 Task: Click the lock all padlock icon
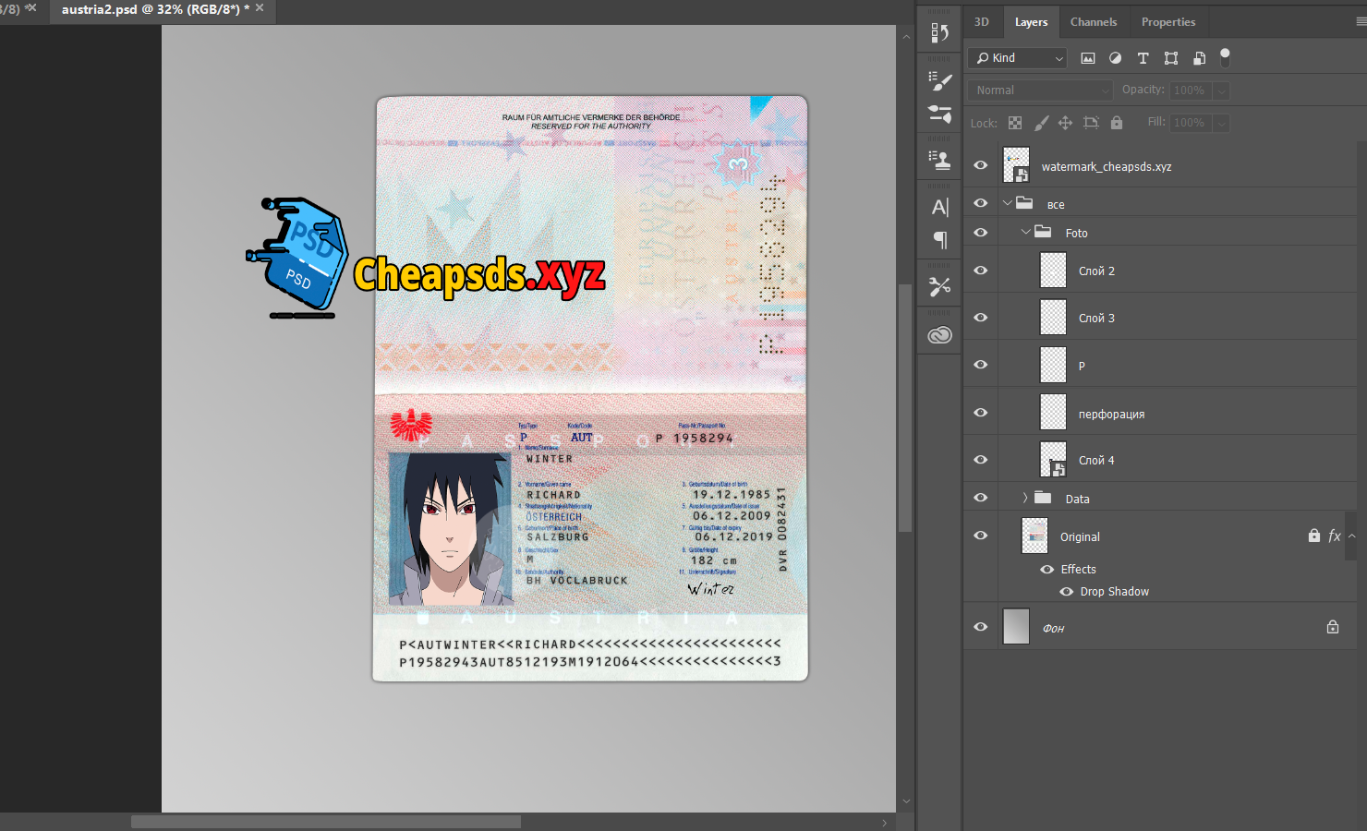(x=1117, y=123)
